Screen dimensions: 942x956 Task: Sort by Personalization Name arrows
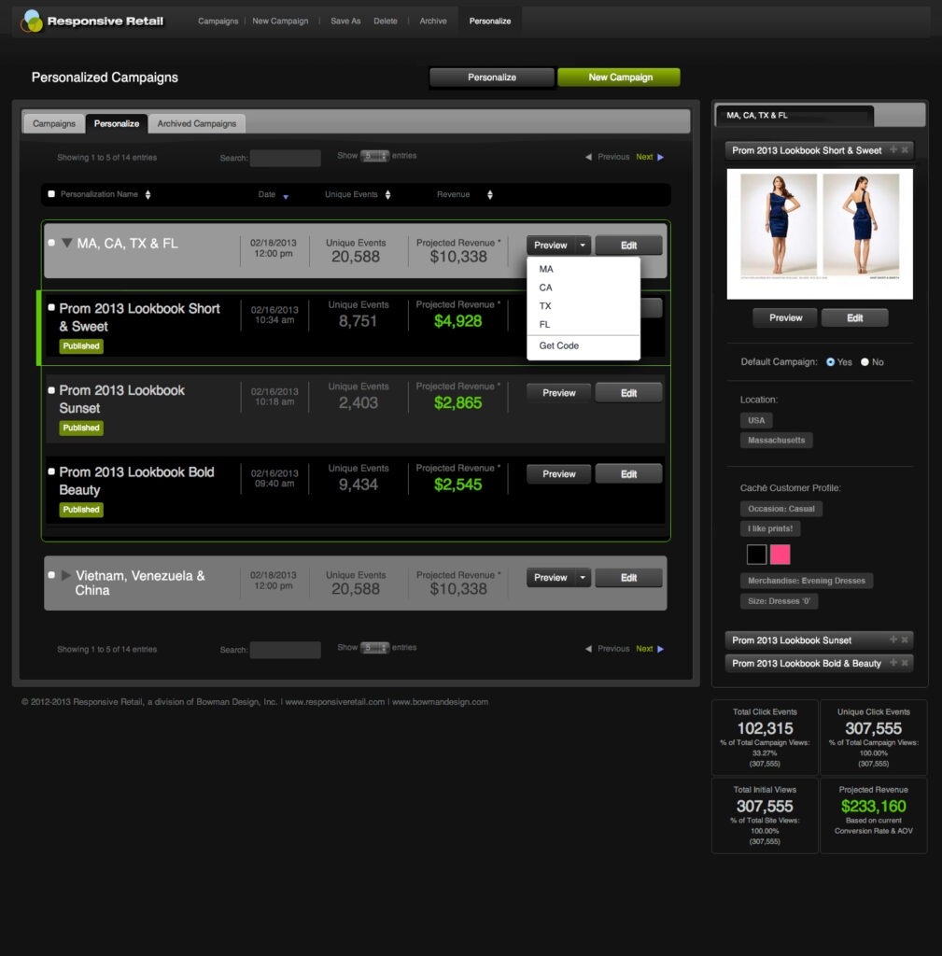(x=148, y=194)
